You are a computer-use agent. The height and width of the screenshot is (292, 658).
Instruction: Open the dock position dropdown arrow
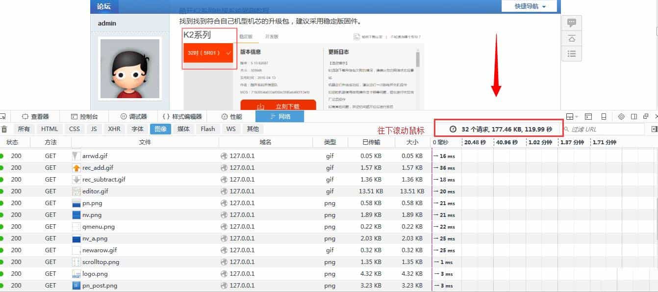pyautogui.click(x=577, y=116)
